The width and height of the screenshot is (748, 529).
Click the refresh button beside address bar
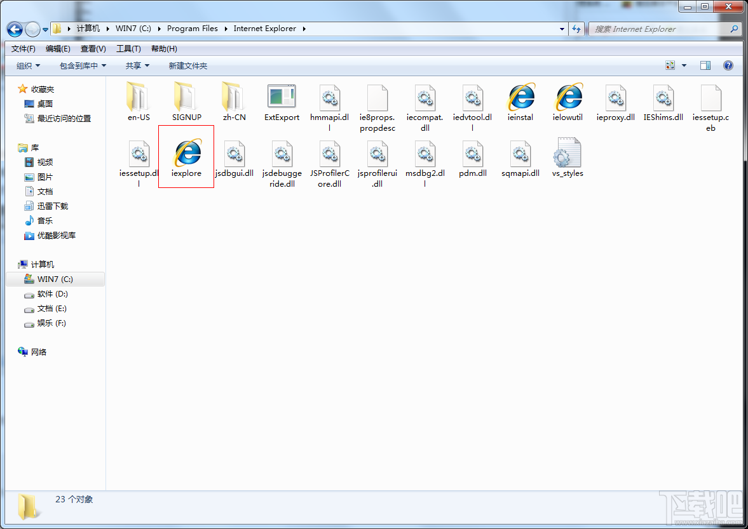click(x=577, y=29)
